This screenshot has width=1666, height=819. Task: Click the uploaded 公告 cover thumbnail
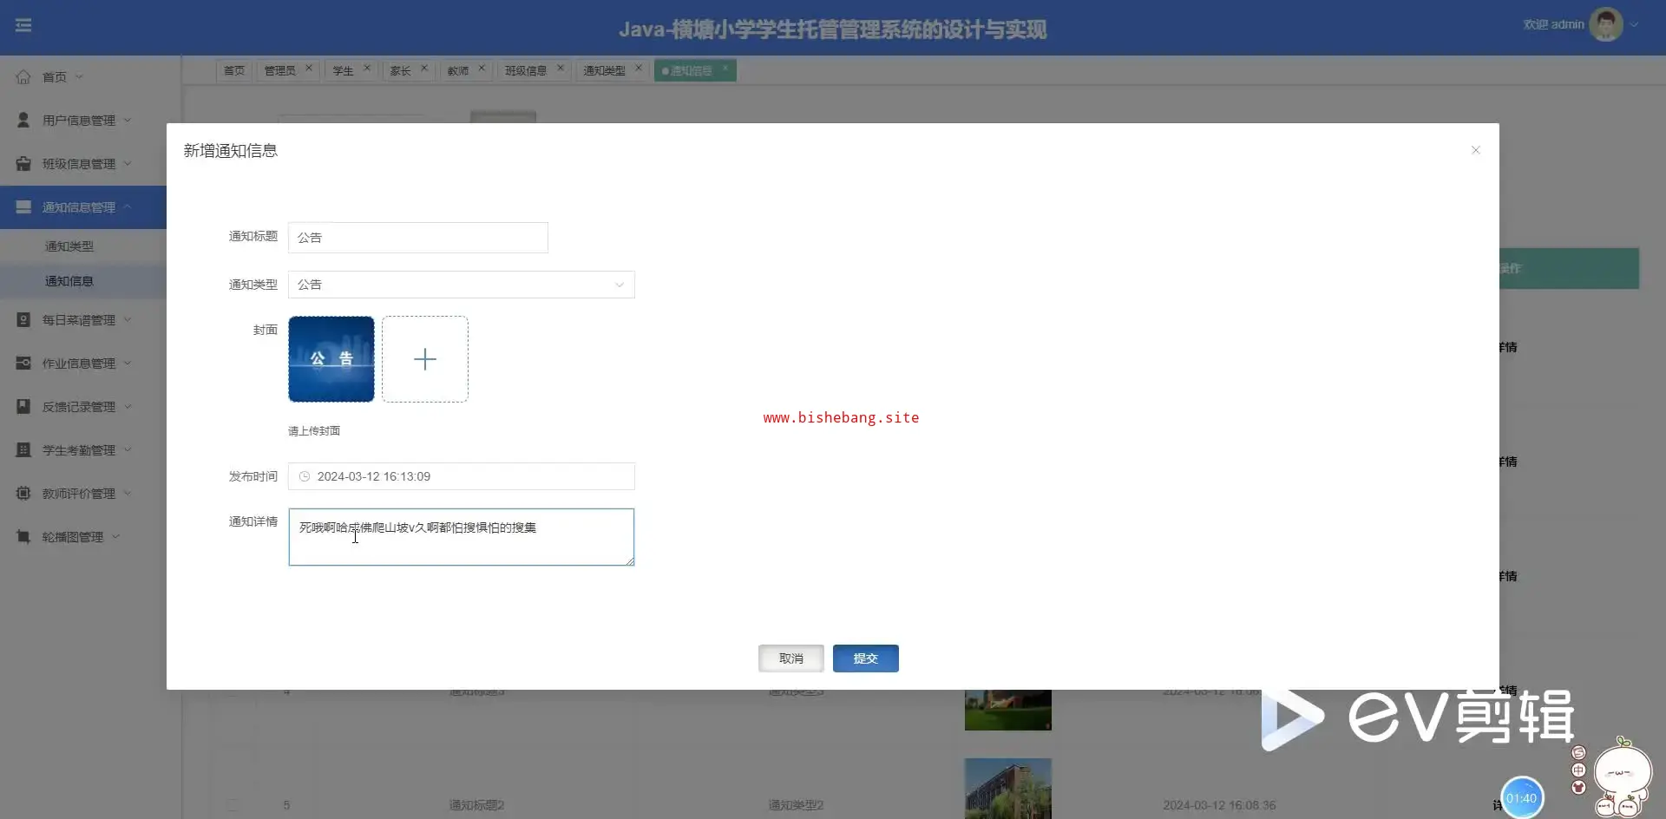[x=331, y=359]
